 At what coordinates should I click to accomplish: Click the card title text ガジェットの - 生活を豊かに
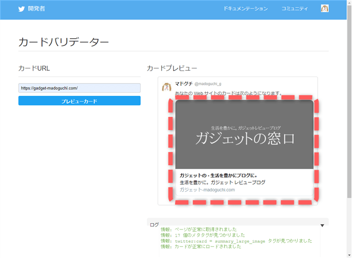tap(218, 175)
